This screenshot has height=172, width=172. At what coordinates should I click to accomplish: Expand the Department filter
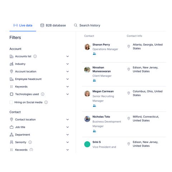(x=68, y=135)
